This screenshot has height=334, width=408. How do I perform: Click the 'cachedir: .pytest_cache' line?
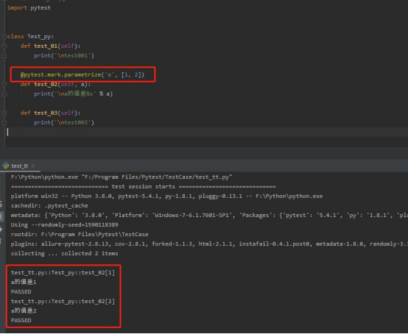pyautogui.click(x=49, y=205)
